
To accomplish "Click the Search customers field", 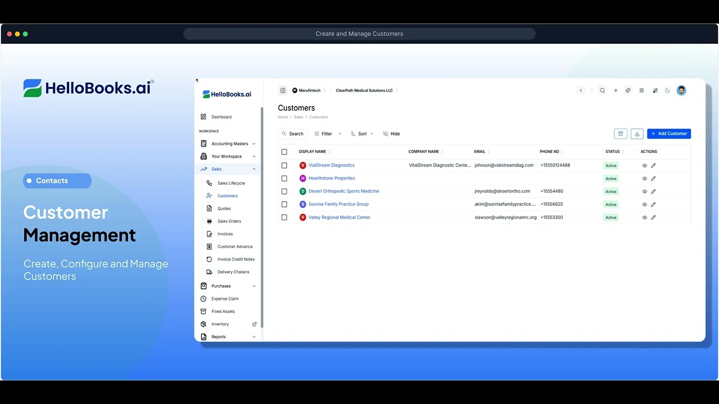I will click(293, 134).
